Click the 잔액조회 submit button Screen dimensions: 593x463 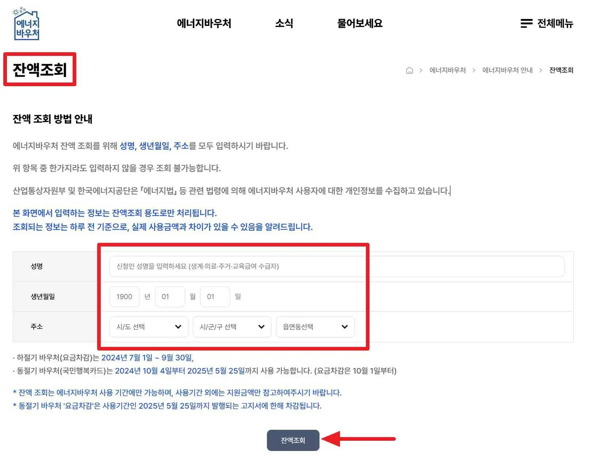pyautogui.click(x=293, y=440)
